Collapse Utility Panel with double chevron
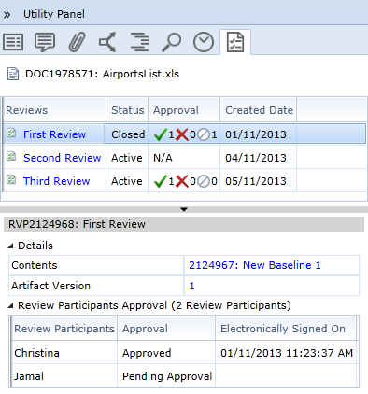The height and width of the screenshot is (394, 368). click(x=7, y=15)
